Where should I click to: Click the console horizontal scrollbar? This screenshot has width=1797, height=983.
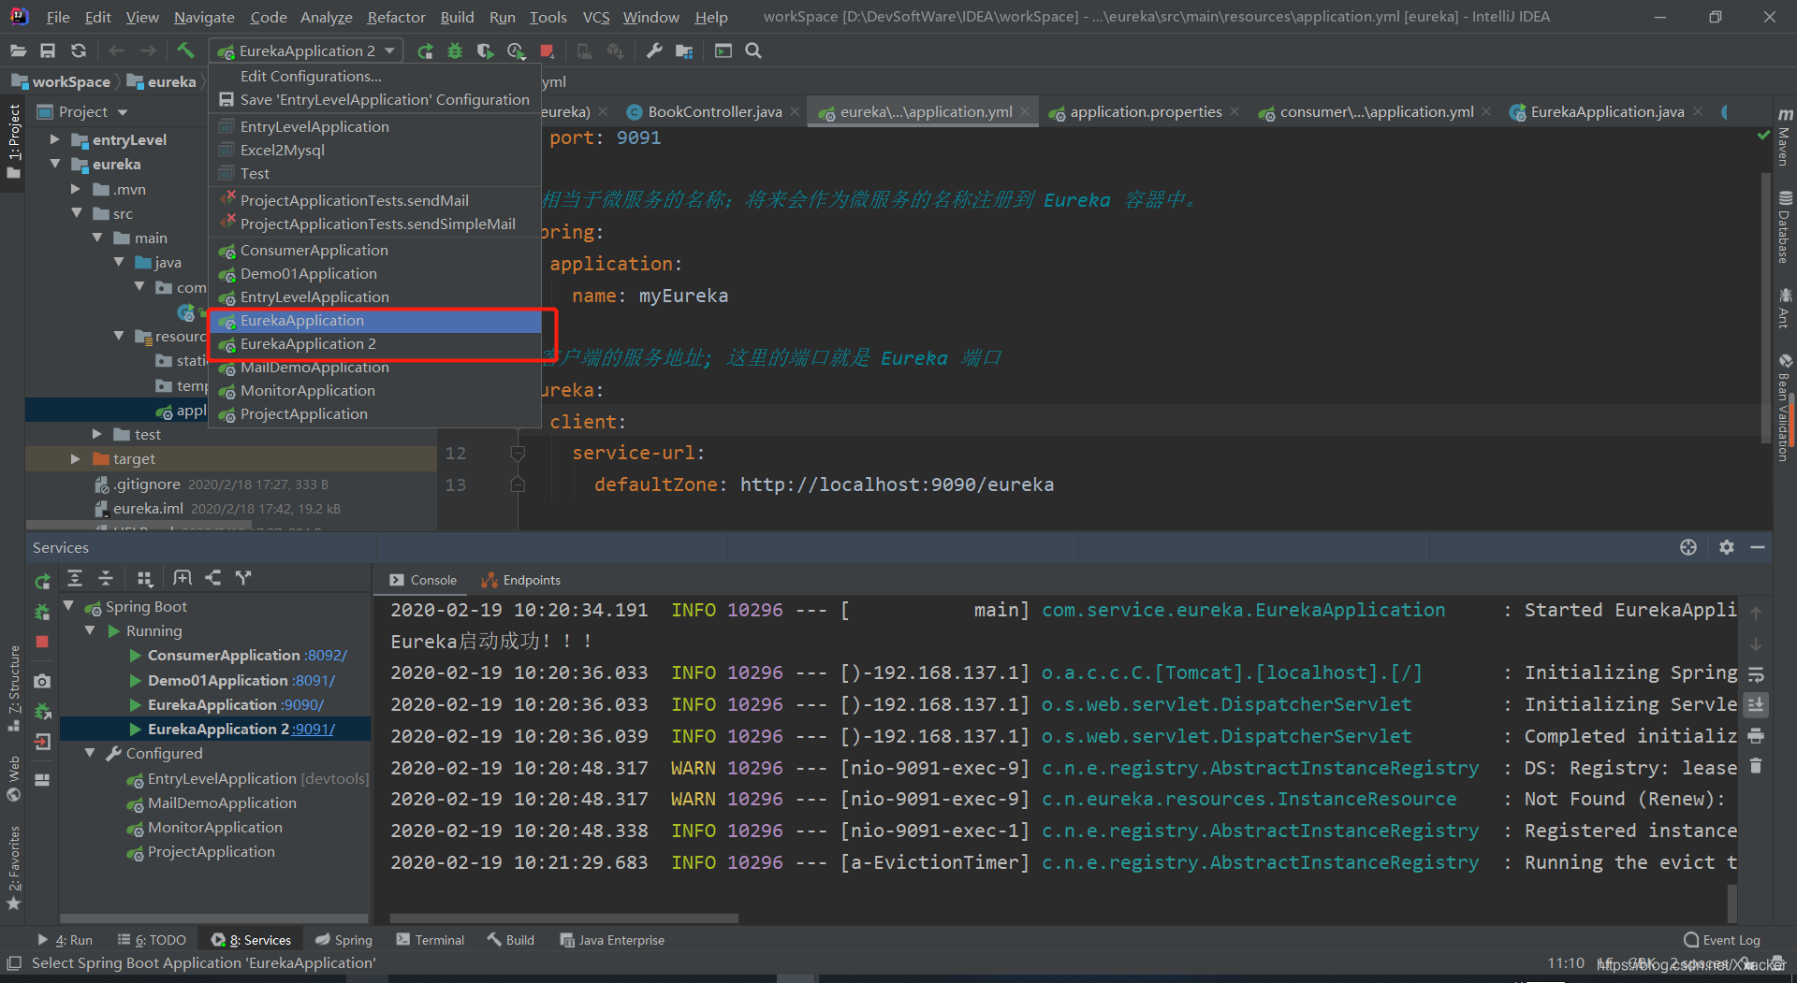point(563,918)
